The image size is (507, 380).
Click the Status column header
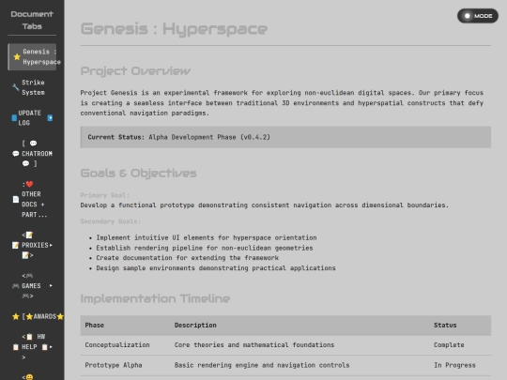445,325
